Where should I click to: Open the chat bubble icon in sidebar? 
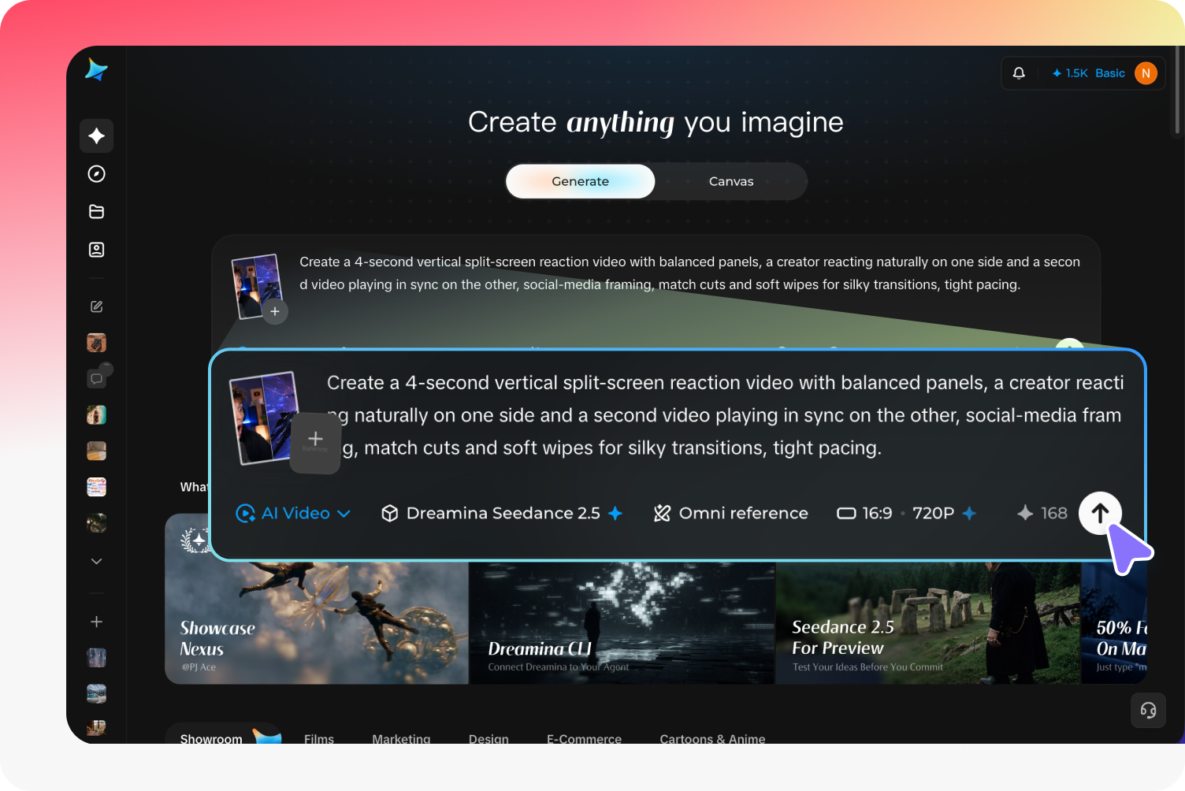pos(96,379)
